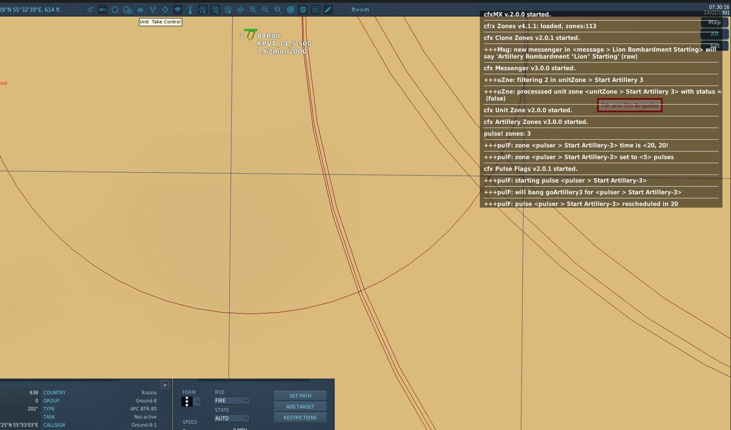
Task: Expand unit info panel with '>' button
Action: (165, 385)
